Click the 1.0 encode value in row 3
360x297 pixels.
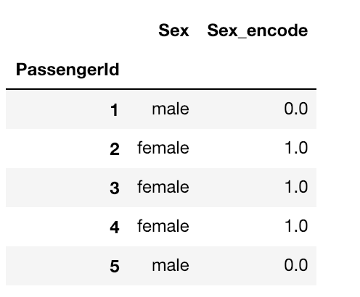point(296,187)
